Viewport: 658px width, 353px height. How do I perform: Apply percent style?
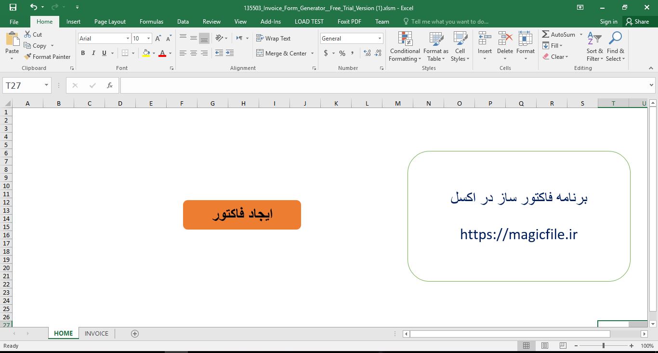342,53
